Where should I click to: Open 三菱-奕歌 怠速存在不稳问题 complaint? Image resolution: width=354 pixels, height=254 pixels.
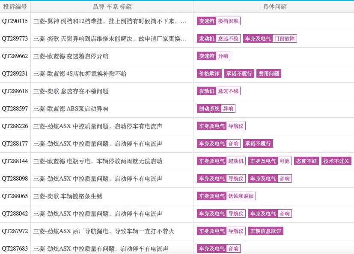coord(71,91)
